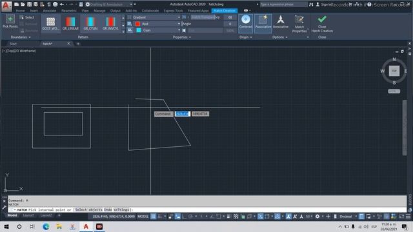Viewport: 413px width, 232px height.
Task: Open workspace switching gear in status bar
Action: point(317,217)
